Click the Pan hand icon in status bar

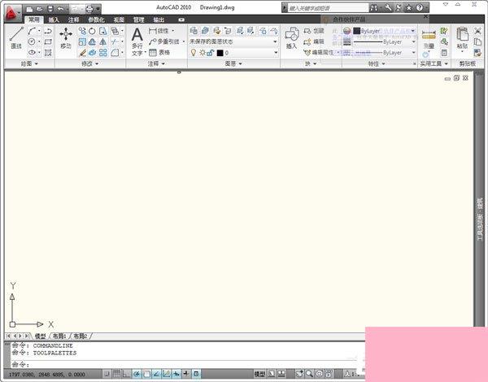tap(299, 374)
